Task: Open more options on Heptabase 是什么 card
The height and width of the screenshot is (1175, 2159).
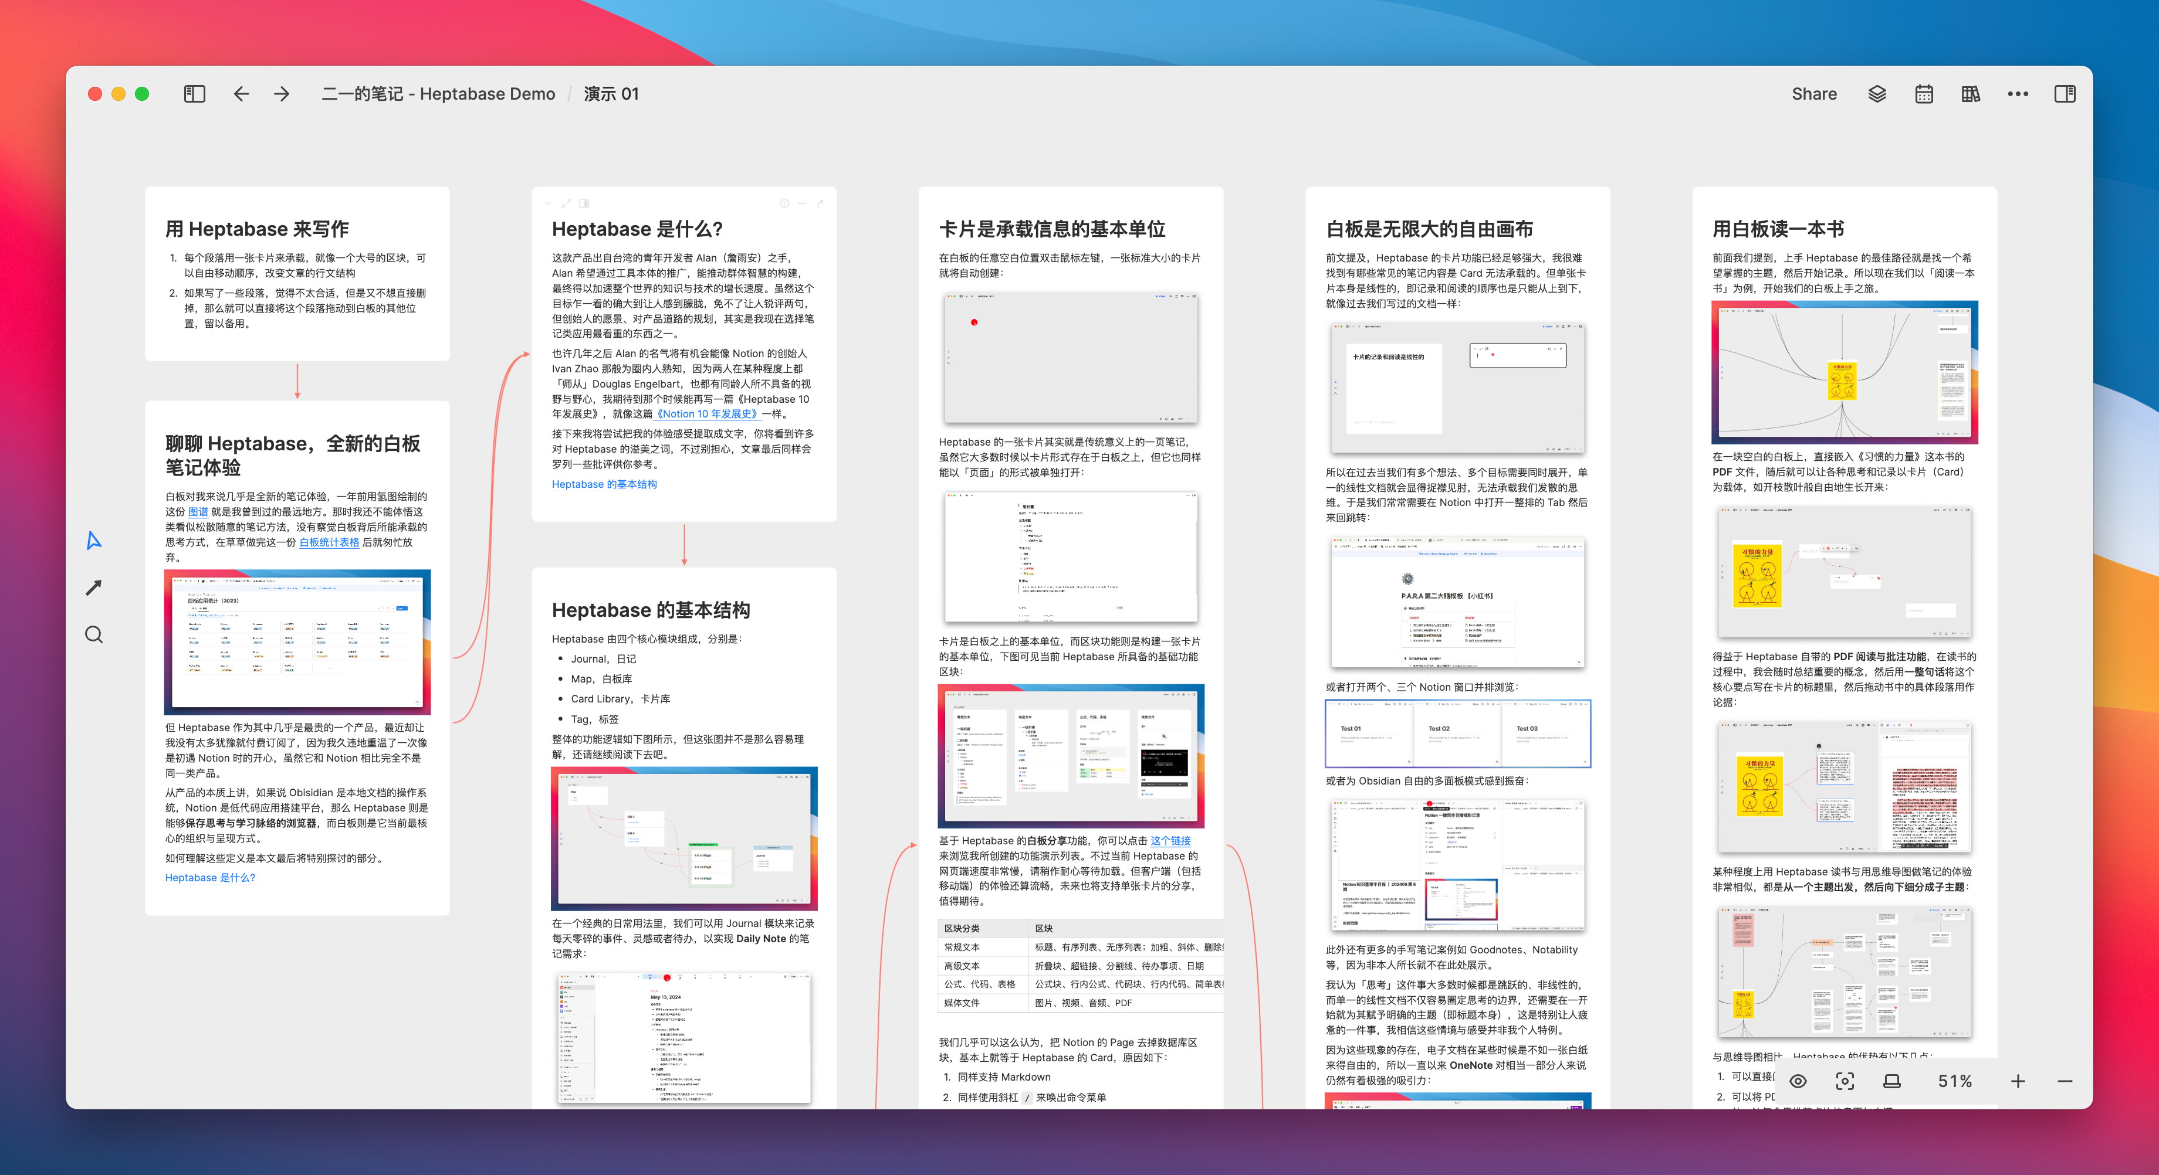Action: [x=802, y=203]
